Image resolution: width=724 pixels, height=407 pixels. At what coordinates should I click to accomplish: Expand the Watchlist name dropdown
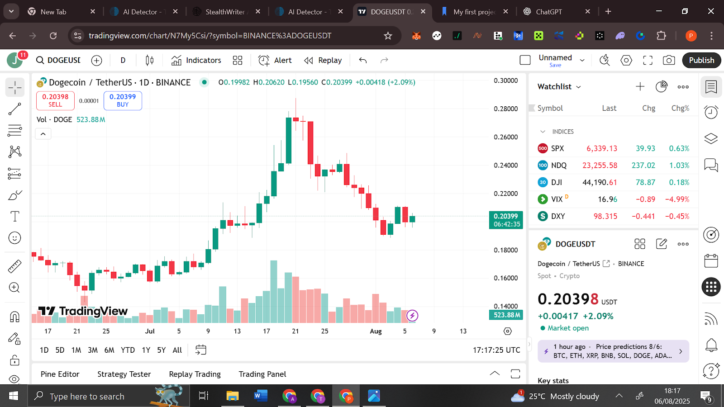pyautogui.click(x=559, y=86)
